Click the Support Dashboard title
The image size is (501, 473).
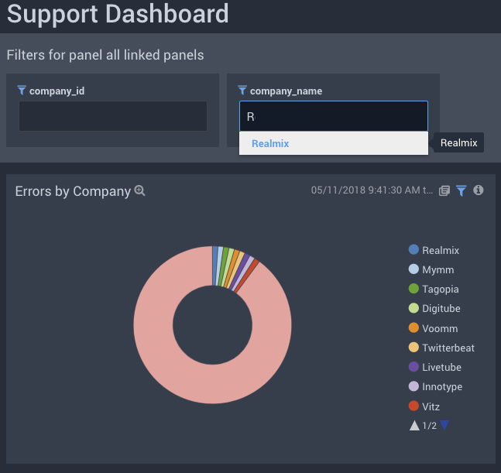[x=118, y=14]
